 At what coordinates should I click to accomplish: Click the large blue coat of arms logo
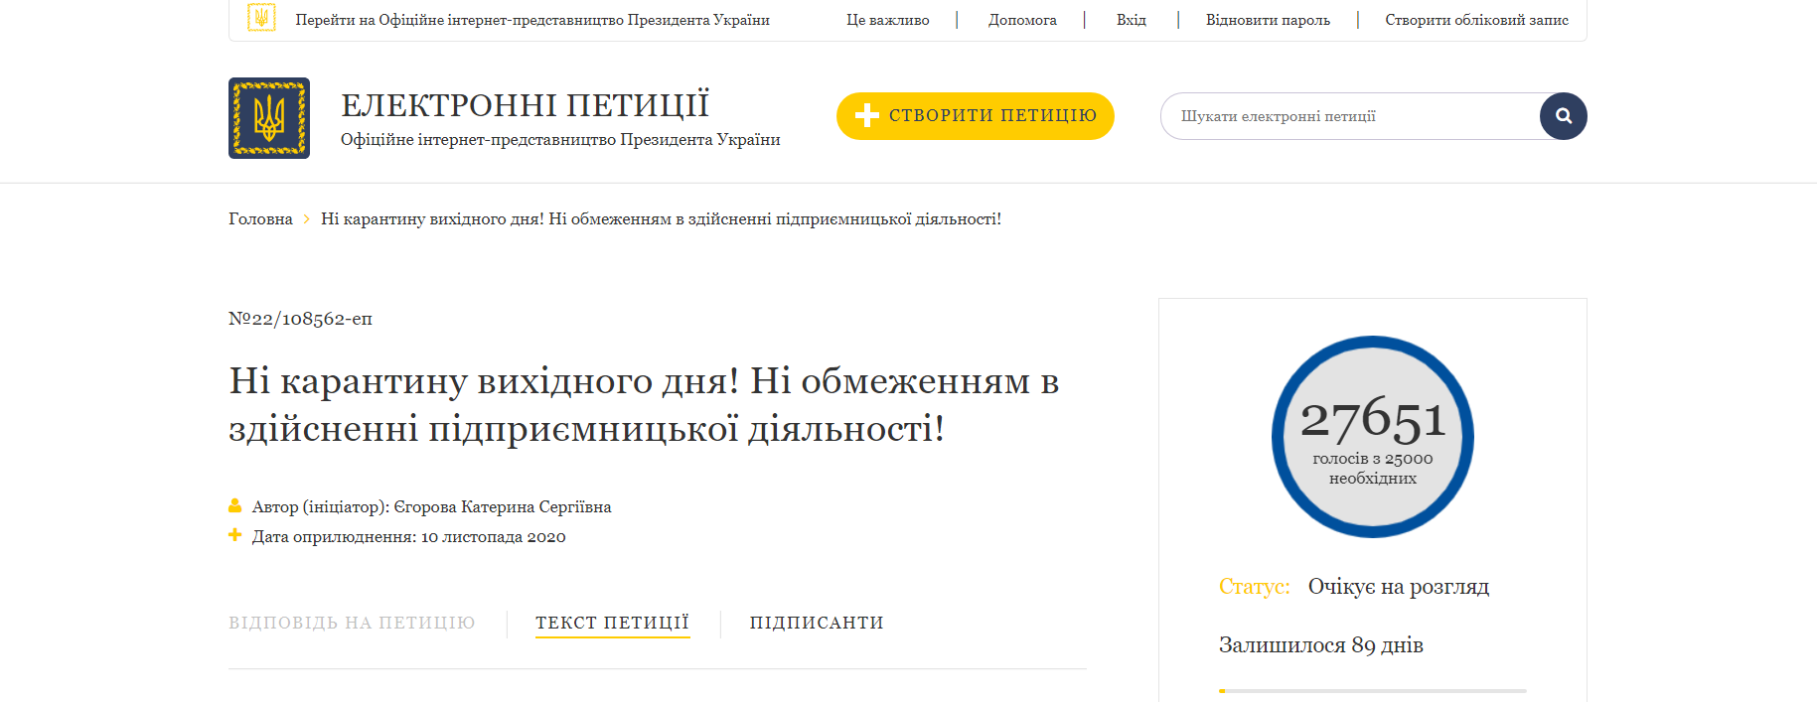point(269,118)
